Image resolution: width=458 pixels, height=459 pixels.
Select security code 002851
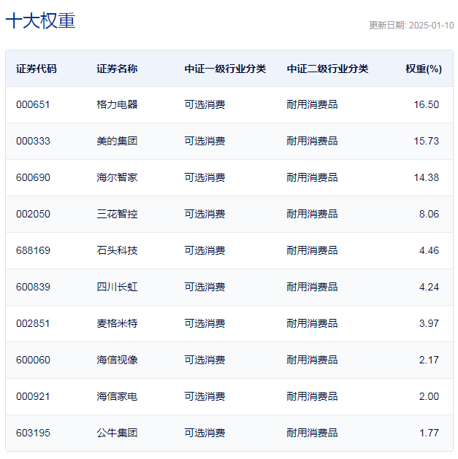pyautogui.click(x=33, y=323)
